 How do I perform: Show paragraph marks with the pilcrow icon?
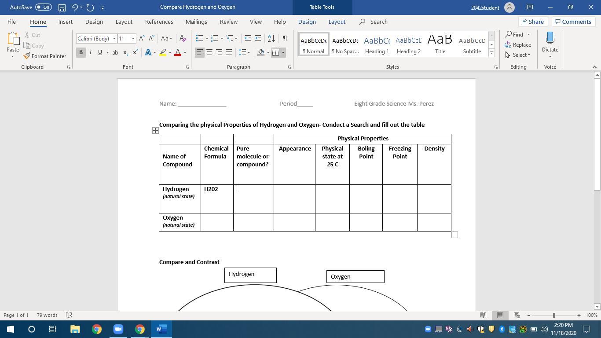(285, 38)
